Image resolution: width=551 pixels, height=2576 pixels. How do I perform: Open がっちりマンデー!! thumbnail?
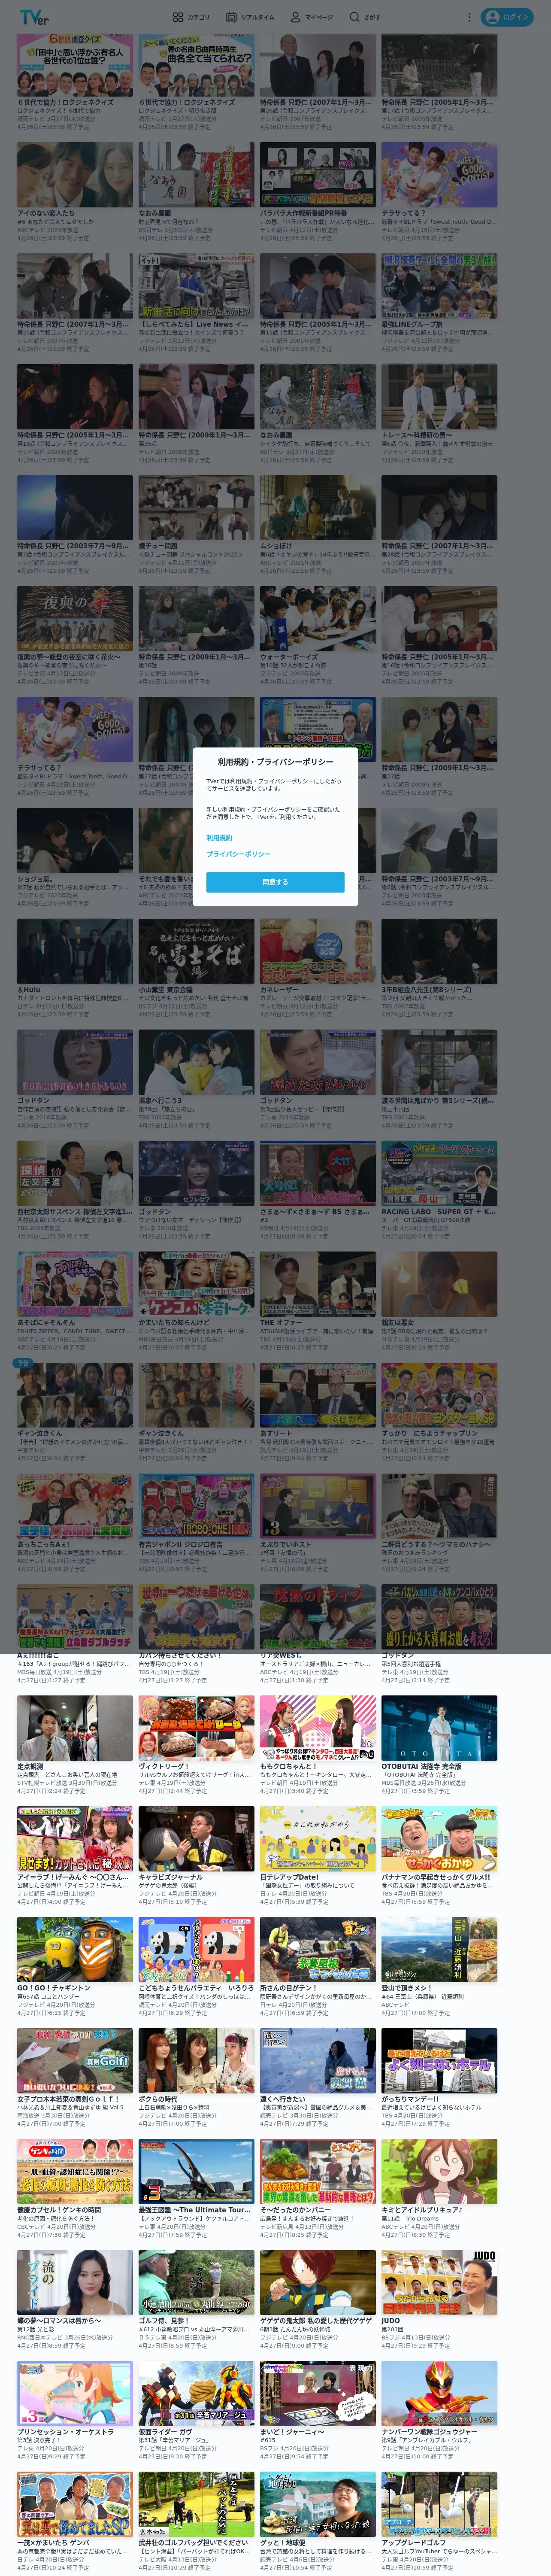click(x=439, y=2061)
